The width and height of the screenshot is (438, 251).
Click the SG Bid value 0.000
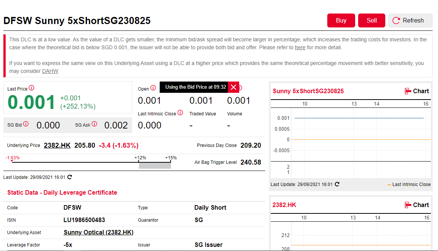coord(48,125)
